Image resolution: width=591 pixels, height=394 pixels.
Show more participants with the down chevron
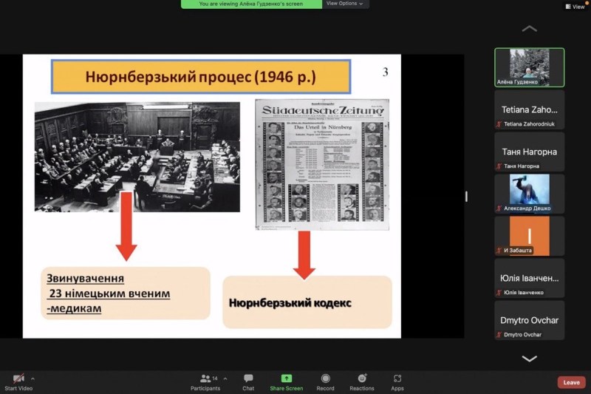[x=529, y=359]
